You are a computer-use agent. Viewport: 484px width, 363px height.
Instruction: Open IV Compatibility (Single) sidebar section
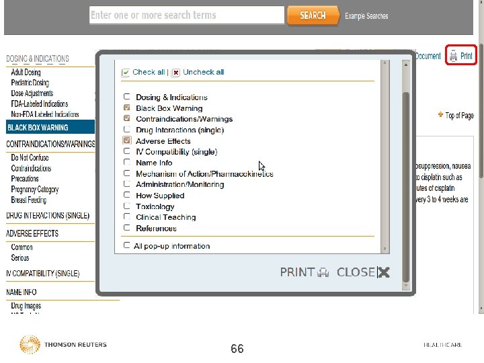point(43,274)
